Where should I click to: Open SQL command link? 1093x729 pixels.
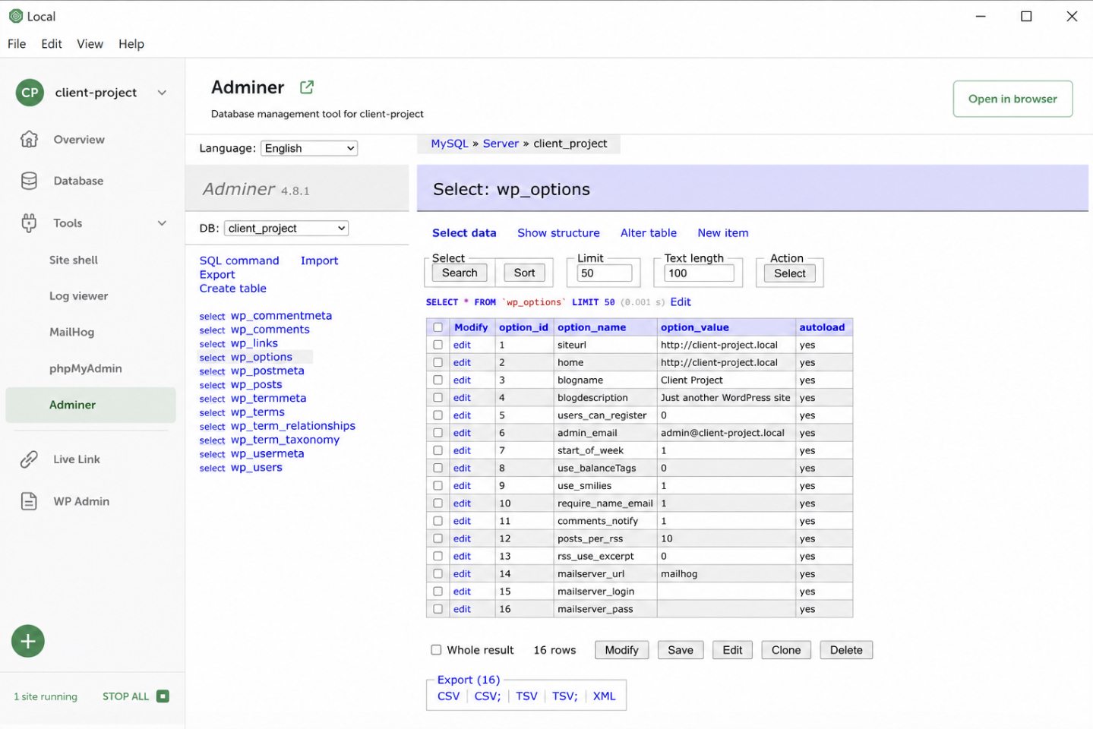click(239, 260)
